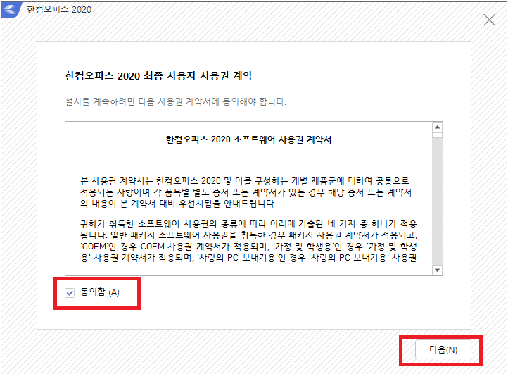Click the paragraph starting 귀하가 취득한 소프트웨어
508x374 pixels.
tap(248, 241)
